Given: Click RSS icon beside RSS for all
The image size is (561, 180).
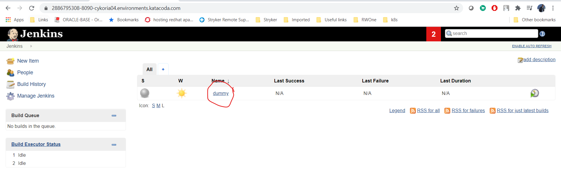Looking at the screenshot, I should [413, 111].
